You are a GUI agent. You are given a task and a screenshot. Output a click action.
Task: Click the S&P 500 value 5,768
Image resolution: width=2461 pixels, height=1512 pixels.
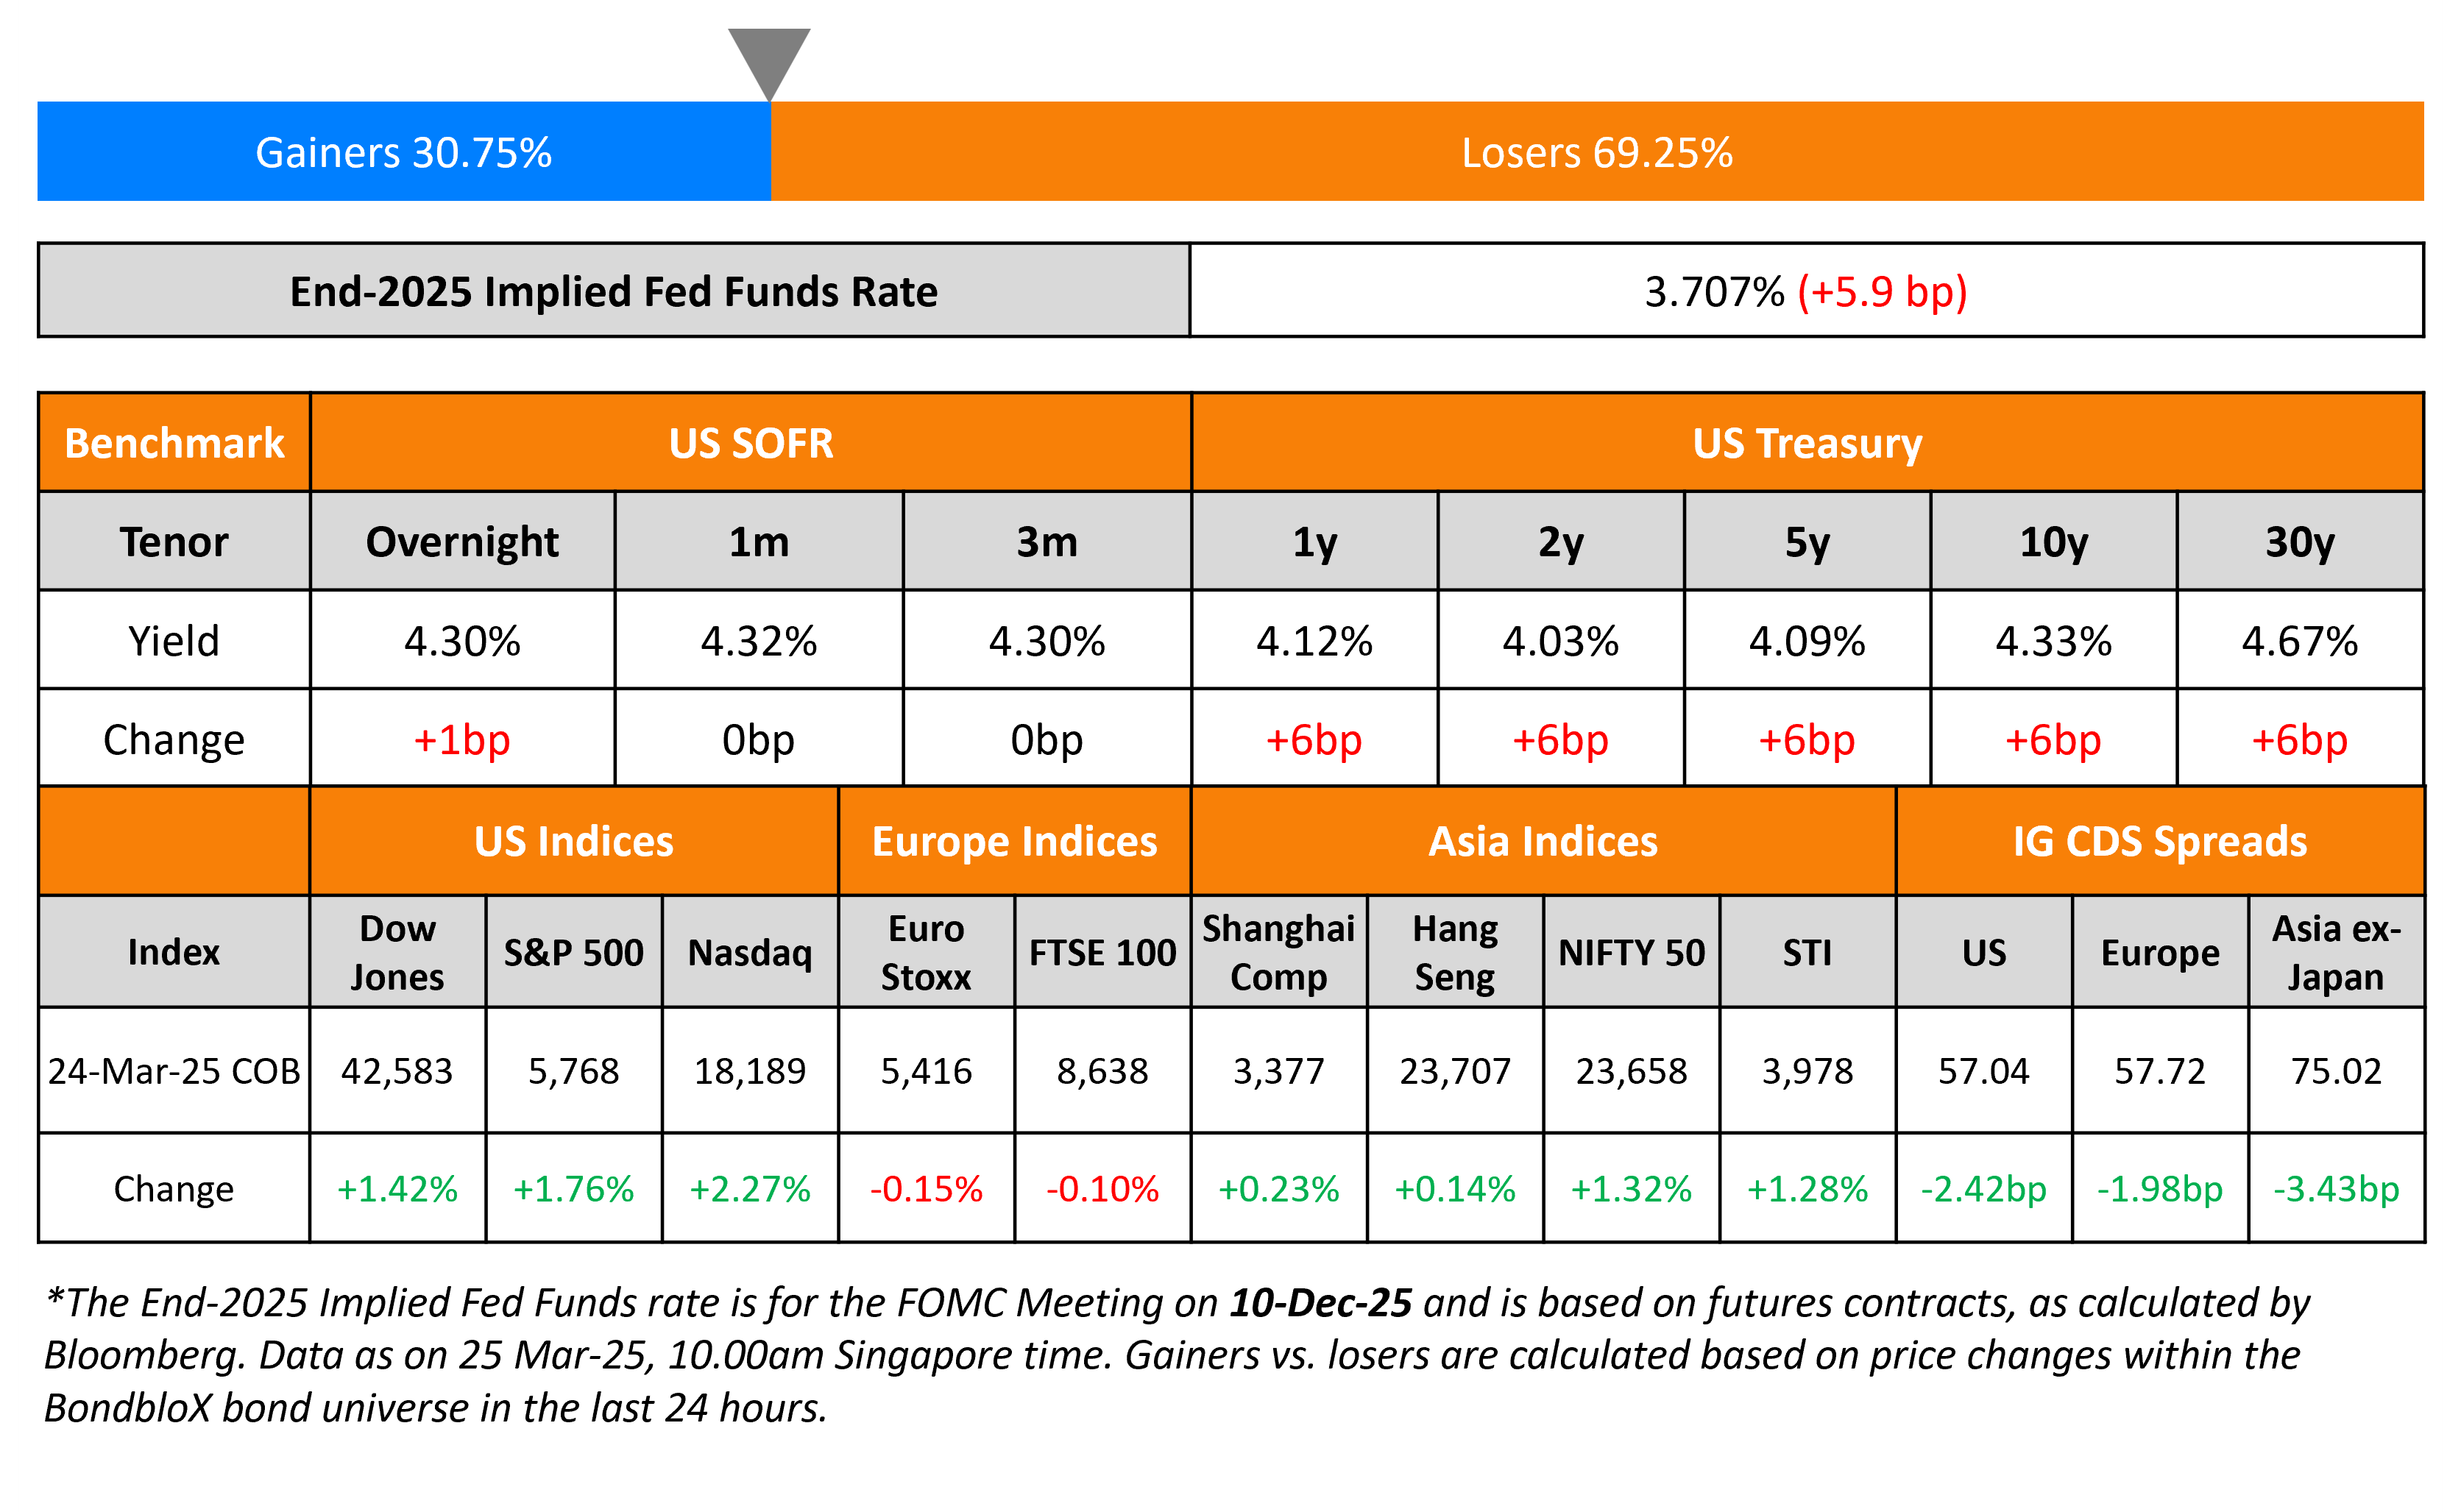(573, 1071)
